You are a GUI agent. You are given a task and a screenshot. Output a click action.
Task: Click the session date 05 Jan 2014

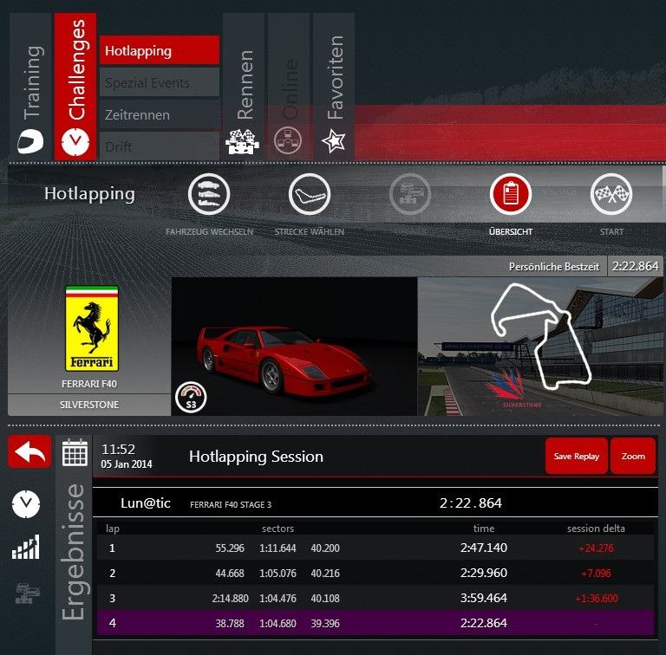(127, 464)
